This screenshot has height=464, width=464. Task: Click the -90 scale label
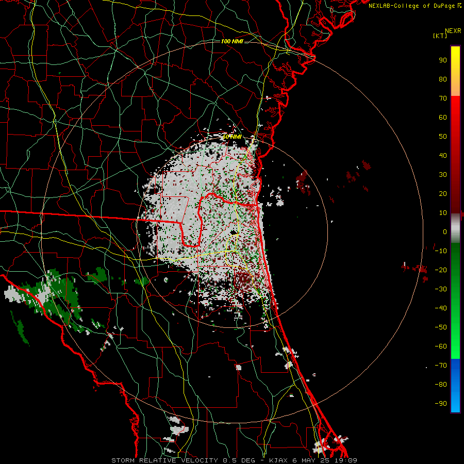[x=441, y=404]
